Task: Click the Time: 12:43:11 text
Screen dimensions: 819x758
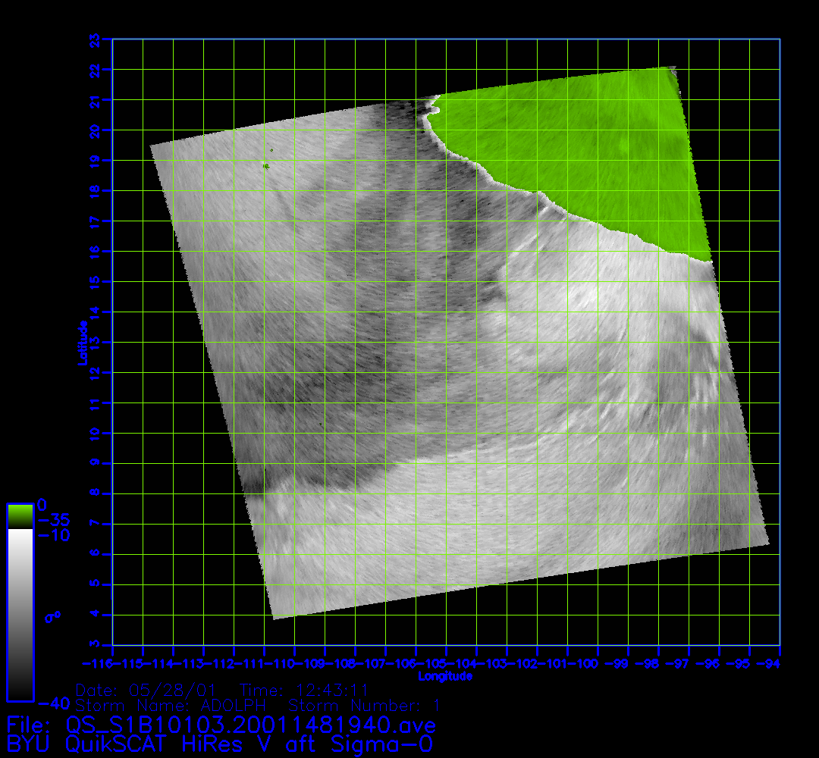Action: (304, 691)
